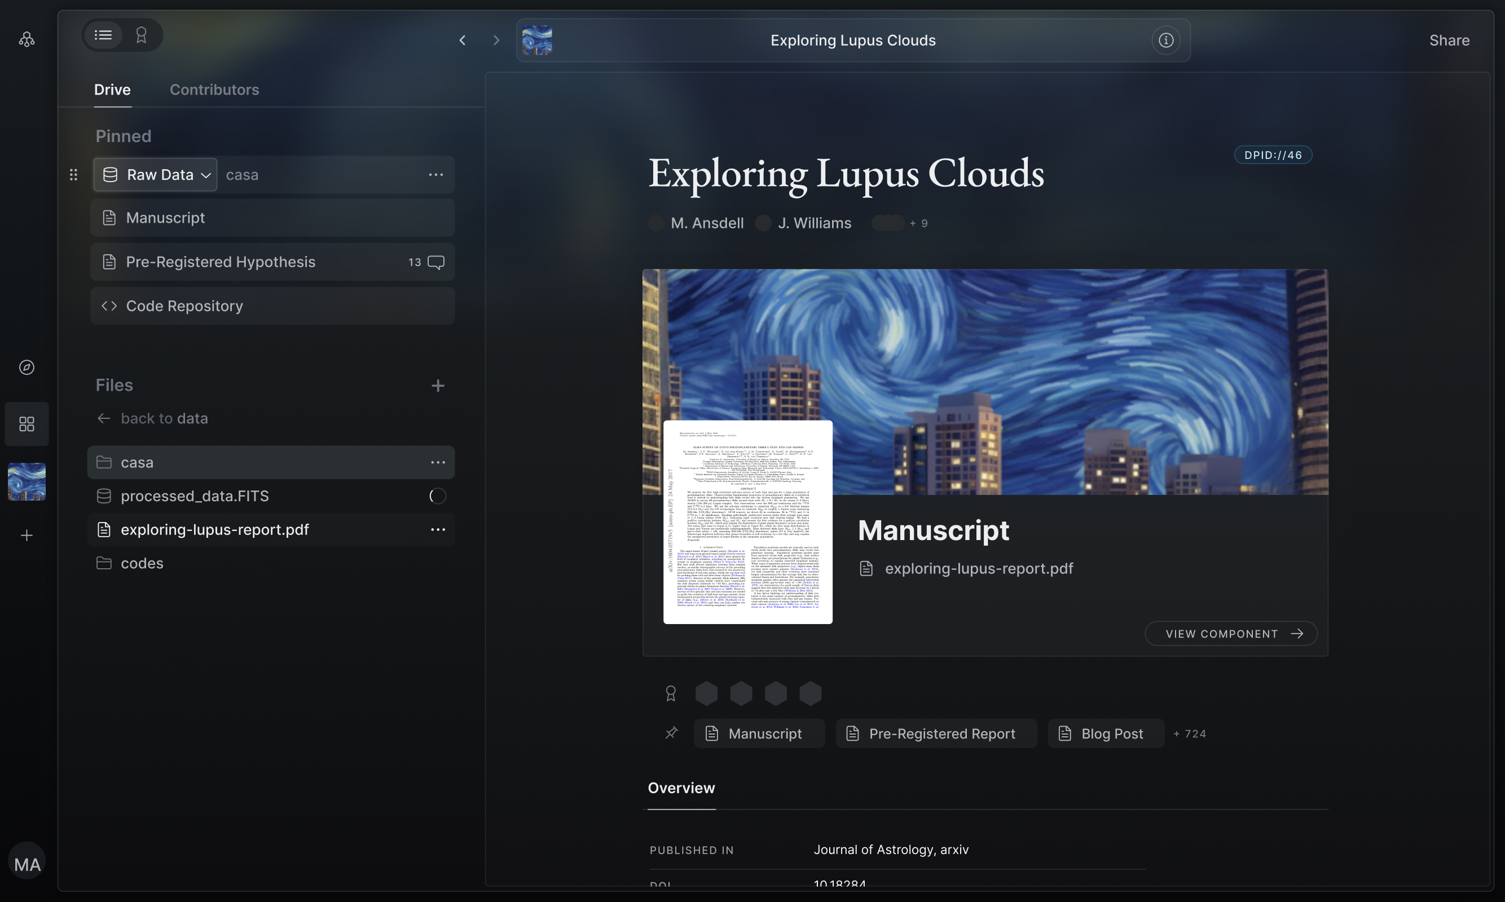The width and height of the screenshot is (1505, 902).
Task: Open options menu for exploring-lupus-report.pdf
Action: [x=438, y=529]
